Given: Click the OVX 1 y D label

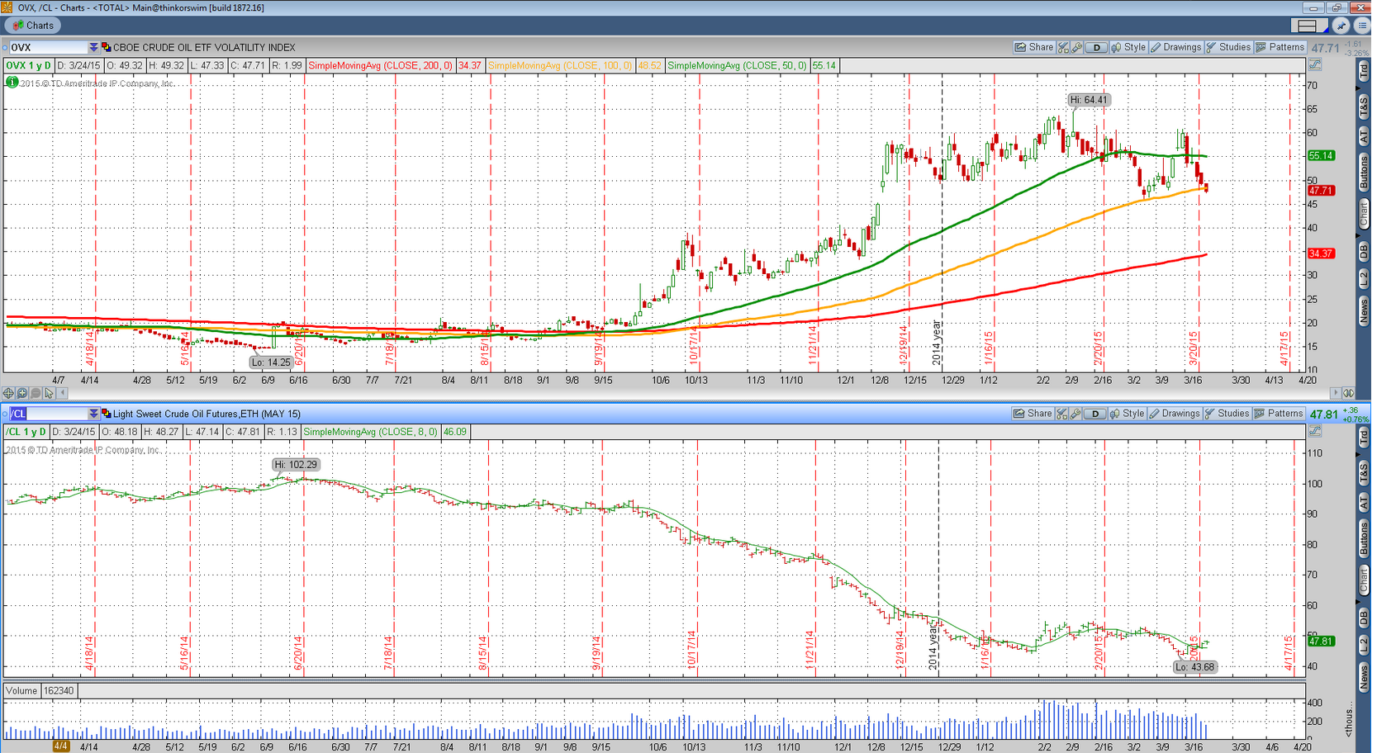Looking at the screenshot, I should 28,65.
